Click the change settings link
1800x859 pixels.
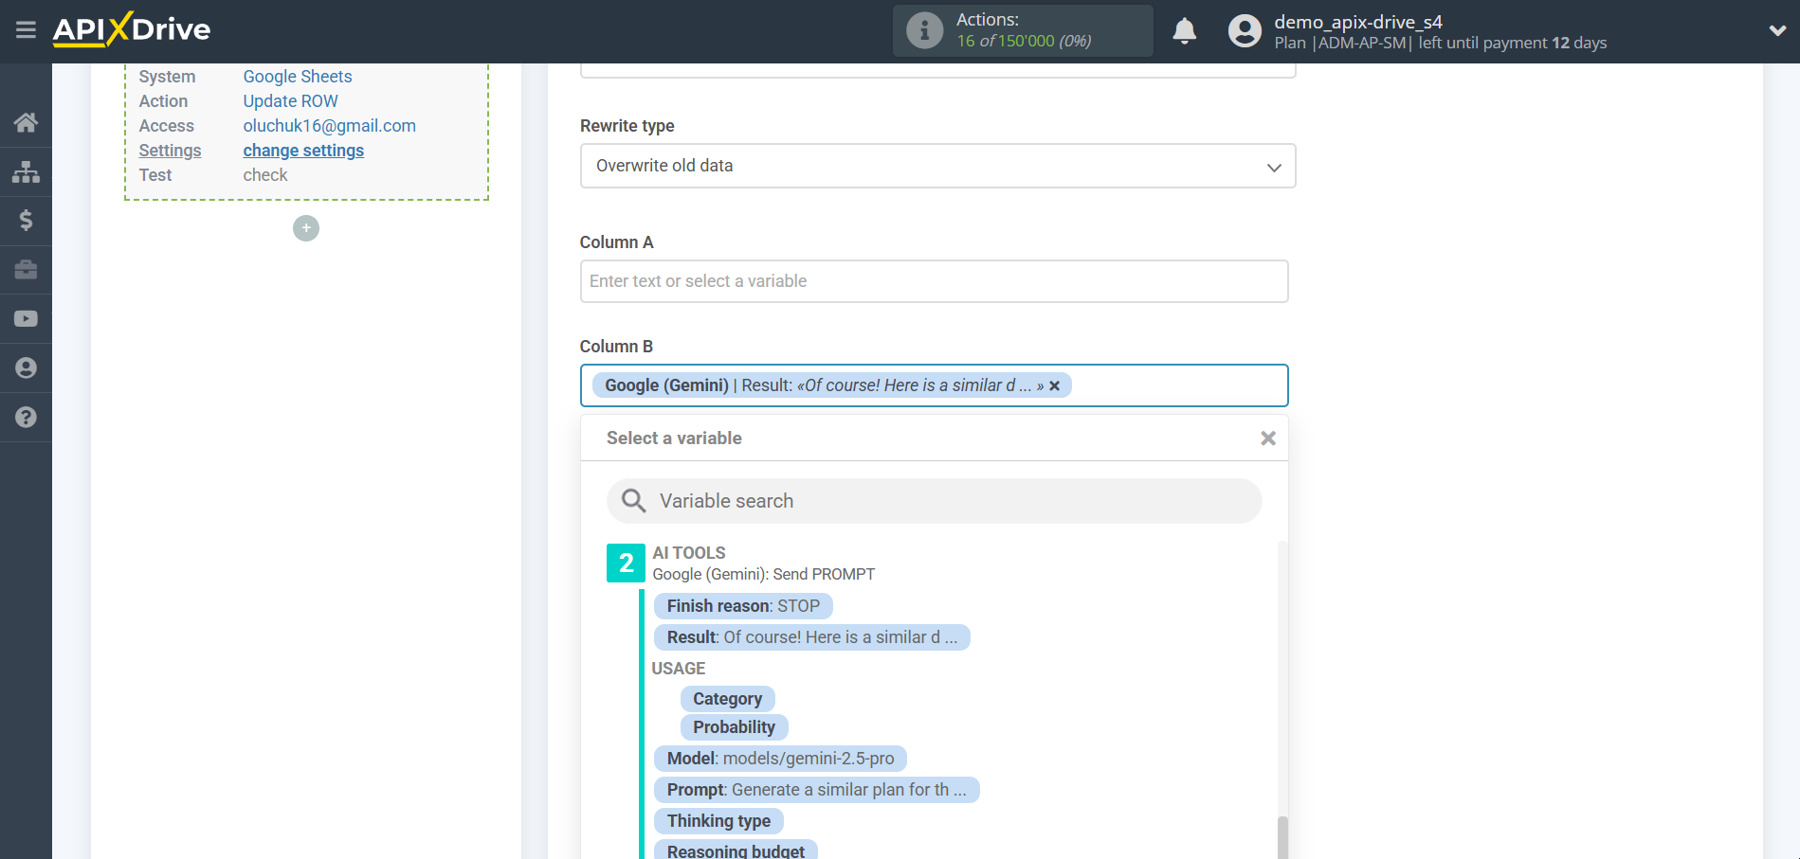[x=303, y=151]
